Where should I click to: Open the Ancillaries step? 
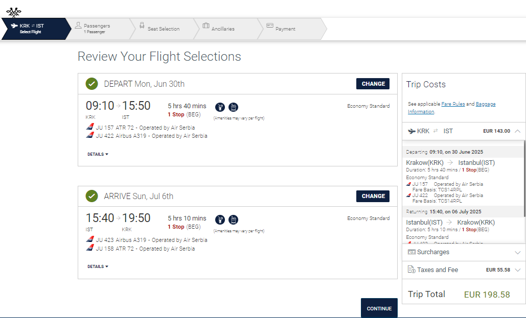(223, 29)
